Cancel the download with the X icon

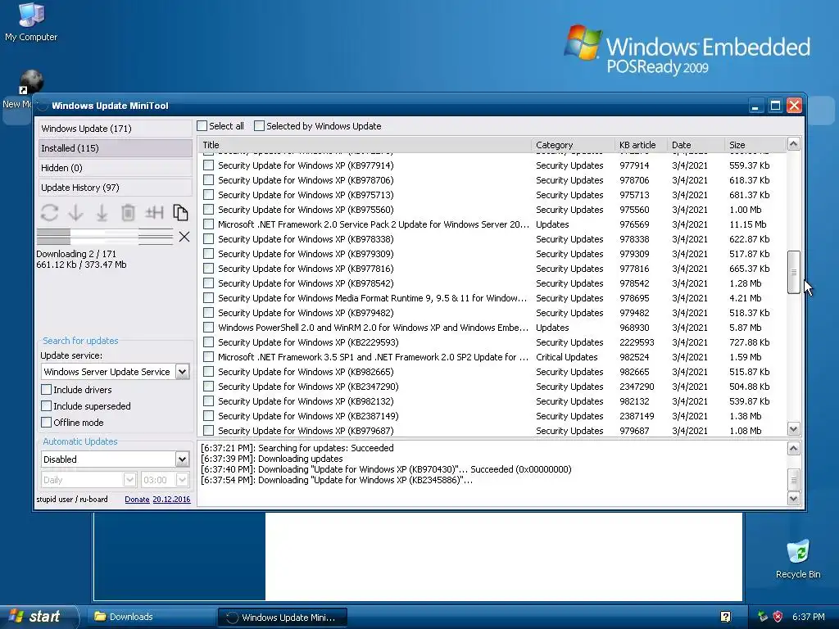point(184,237)
